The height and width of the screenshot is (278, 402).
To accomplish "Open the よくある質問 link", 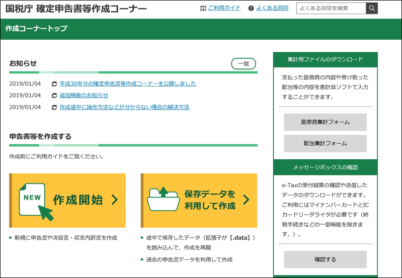I will [272, 9].
